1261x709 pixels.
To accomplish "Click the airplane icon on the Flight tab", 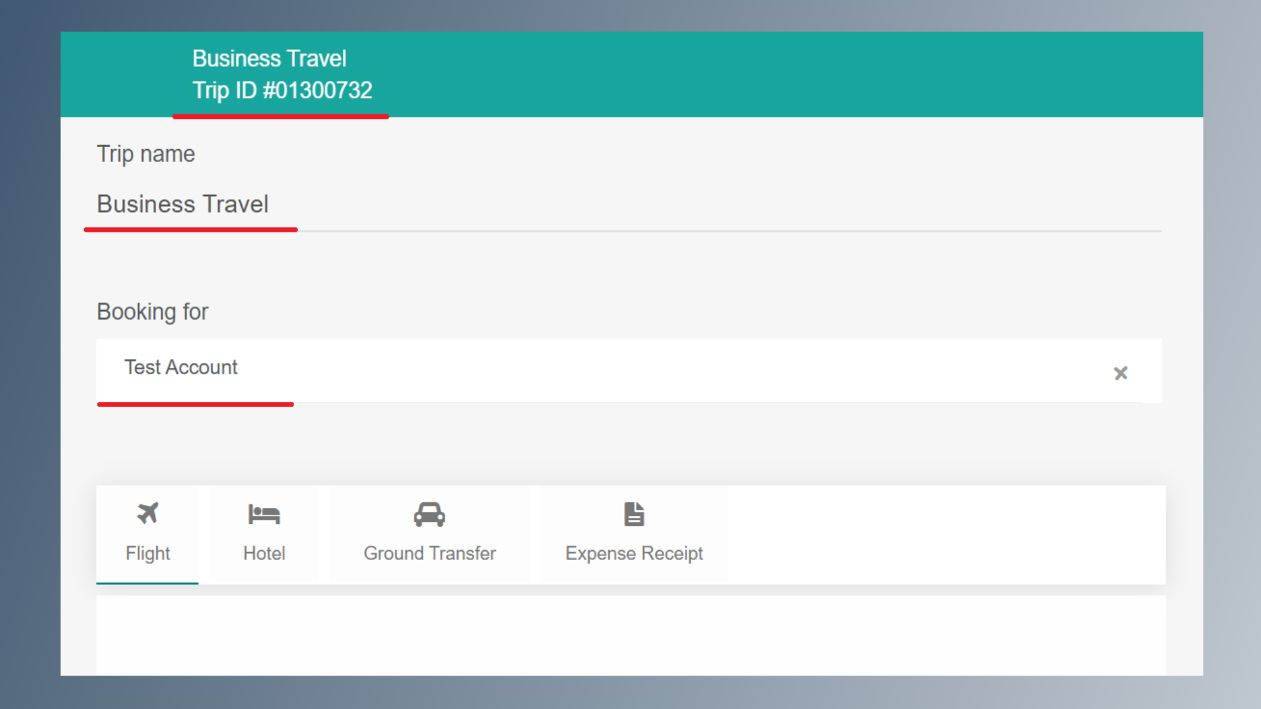I will click(x=148, y=513).
